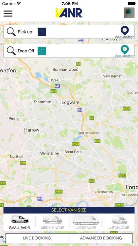Click the Pick up address field
Screen dimensions: 138x246
click(69, 32)
